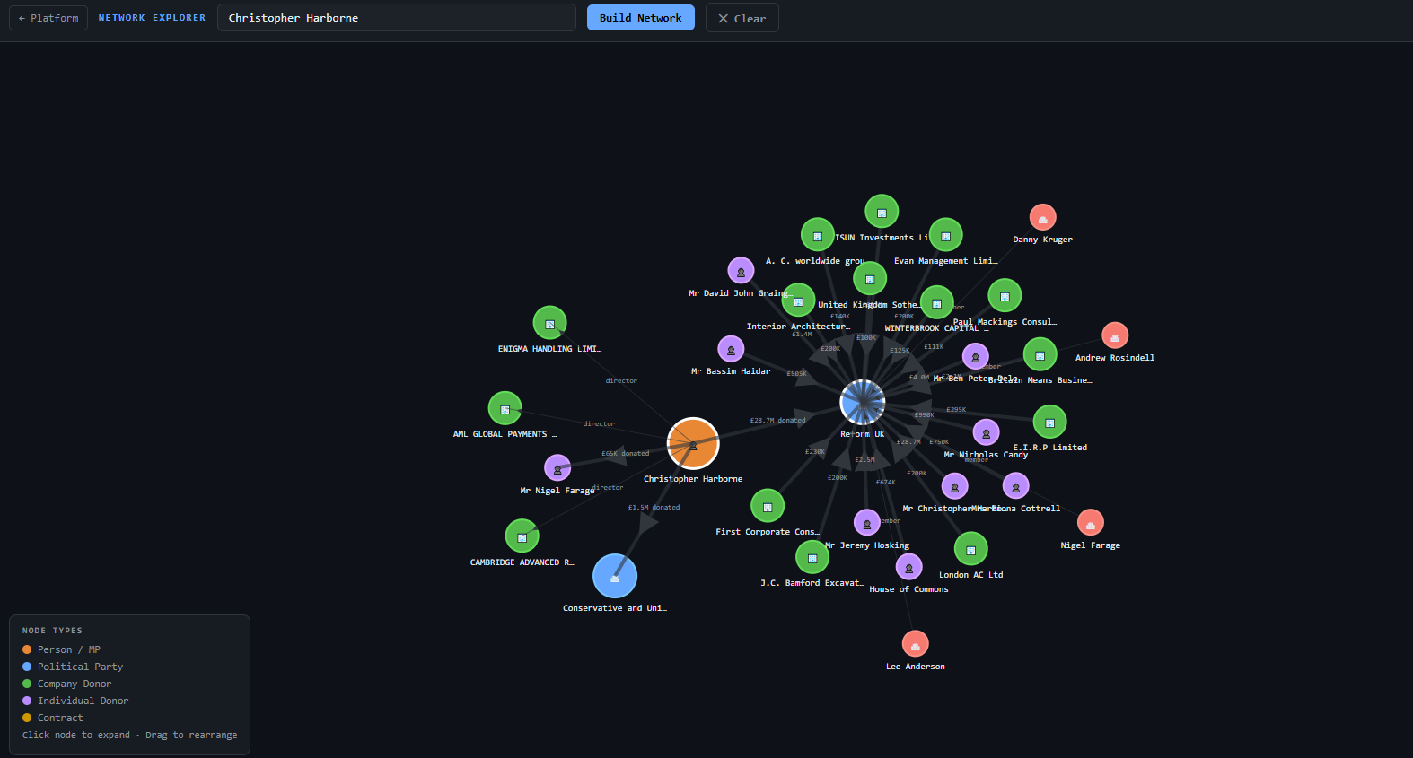Click the purple node above House of Commons
This screenshot has width=1413, height=758.
[909, 567]
